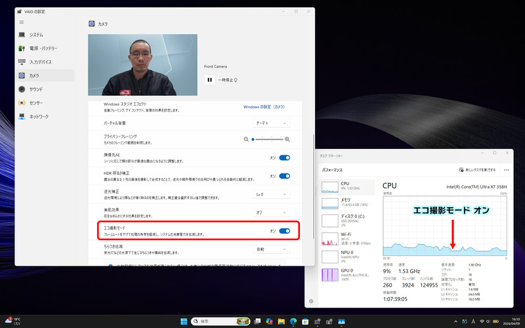This screenshot has height=328, width=525.
Task: Show hidden system tray icons
Action: (455, 321)
